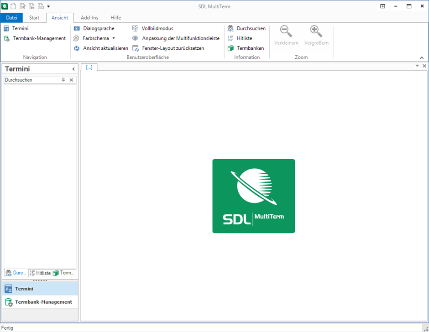Image resolution: width=429 pixels, height=332 pixels.
Task: Select the Durc... bottom panel tab
Action: pyautogui.click(x=16, y=273)
